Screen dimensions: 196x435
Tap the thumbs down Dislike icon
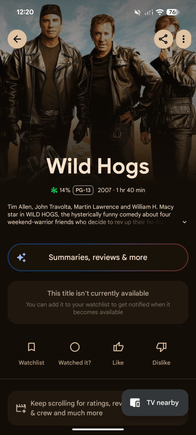pos(161,347)
